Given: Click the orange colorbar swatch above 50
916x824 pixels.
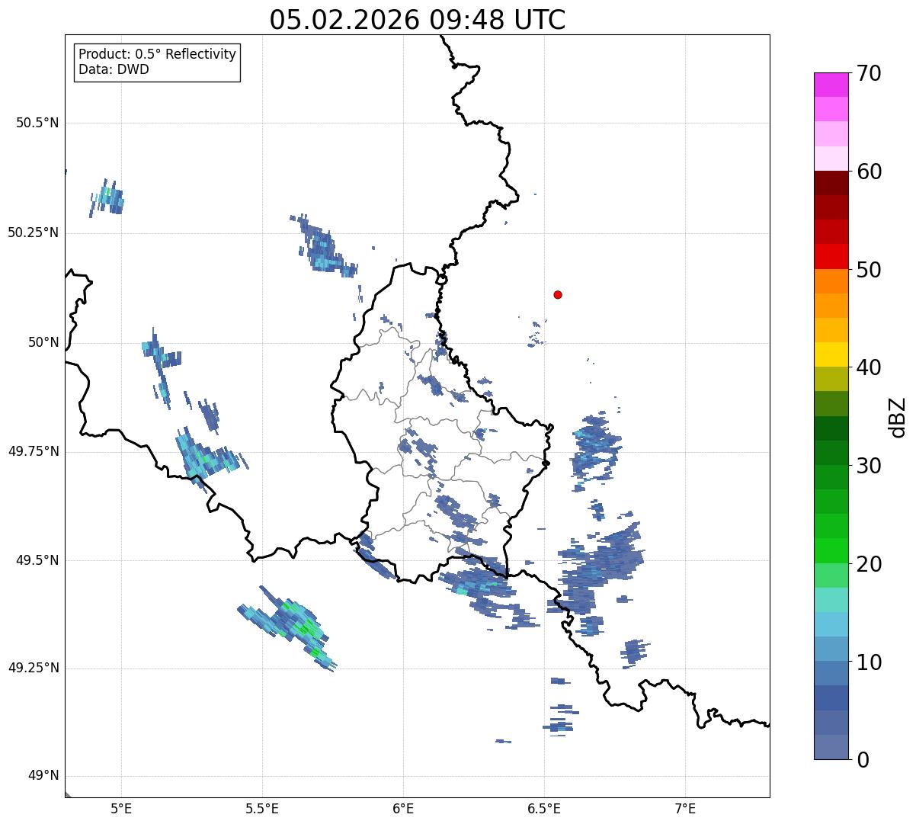Looking at the screenshot, I should [831, 281].
